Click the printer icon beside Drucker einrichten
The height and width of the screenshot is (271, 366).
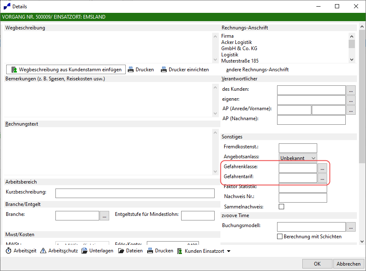[x=164, y=70]
